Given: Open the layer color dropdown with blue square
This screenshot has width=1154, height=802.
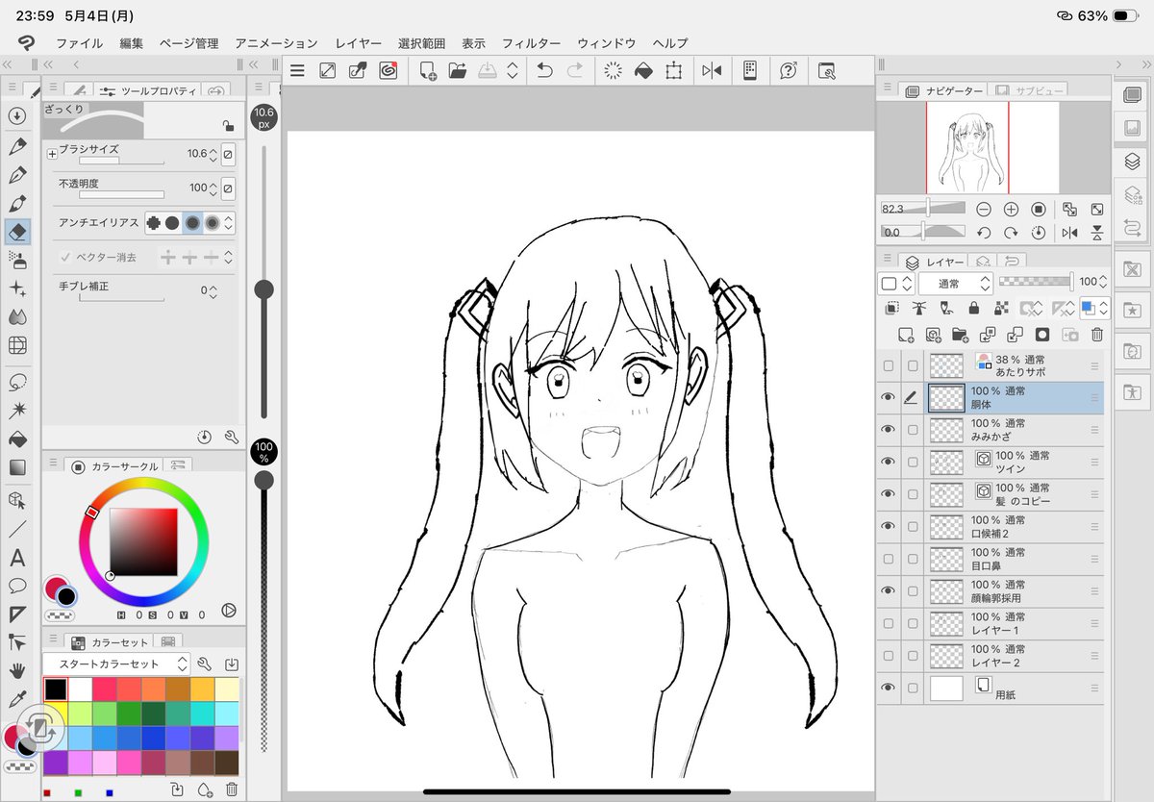Looking at the screenshot, I should click(1093, 309).
